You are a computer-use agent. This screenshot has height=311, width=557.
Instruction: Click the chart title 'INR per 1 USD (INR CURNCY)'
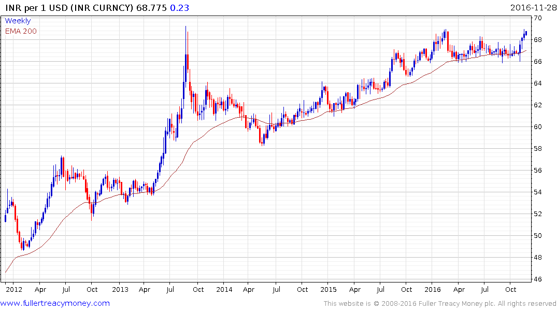click(x=69, y=8)
